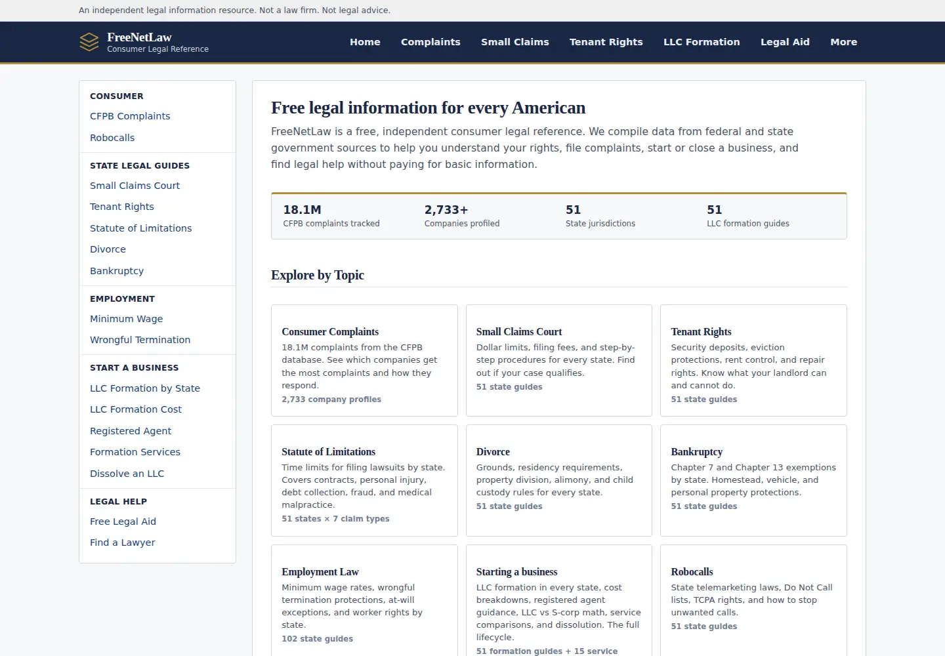Image resolution: width=945 pixels, height=656 pixels.
Task: Open Small Claims in the navigation bar
Action: pyautogui.click(x=515, y=42)
